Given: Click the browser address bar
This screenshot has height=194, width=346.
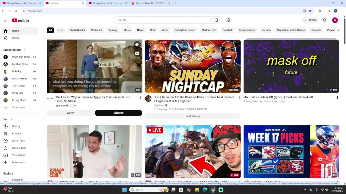Looking at the screenshot, I should [162, 11].
